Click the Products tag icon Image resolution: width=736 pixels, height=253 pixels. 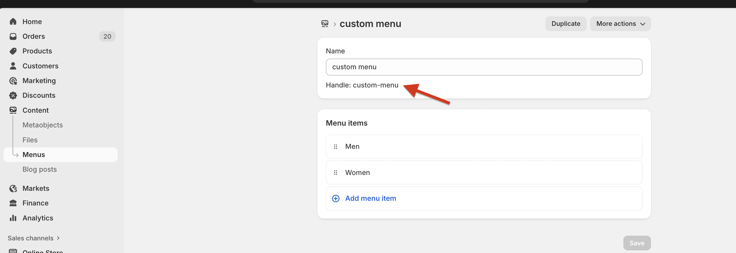point(13,51)
